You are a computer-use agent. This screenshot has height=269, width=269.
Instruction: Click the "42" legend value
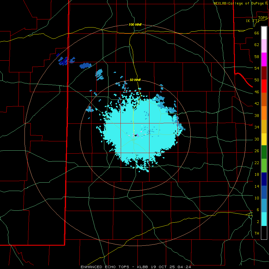pyautogui.click(x=257, y=104)
